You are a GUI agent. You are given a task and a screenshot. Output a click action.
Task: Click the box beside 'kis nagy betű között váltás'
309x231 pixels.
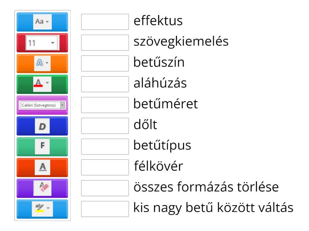tap(105, 209)
